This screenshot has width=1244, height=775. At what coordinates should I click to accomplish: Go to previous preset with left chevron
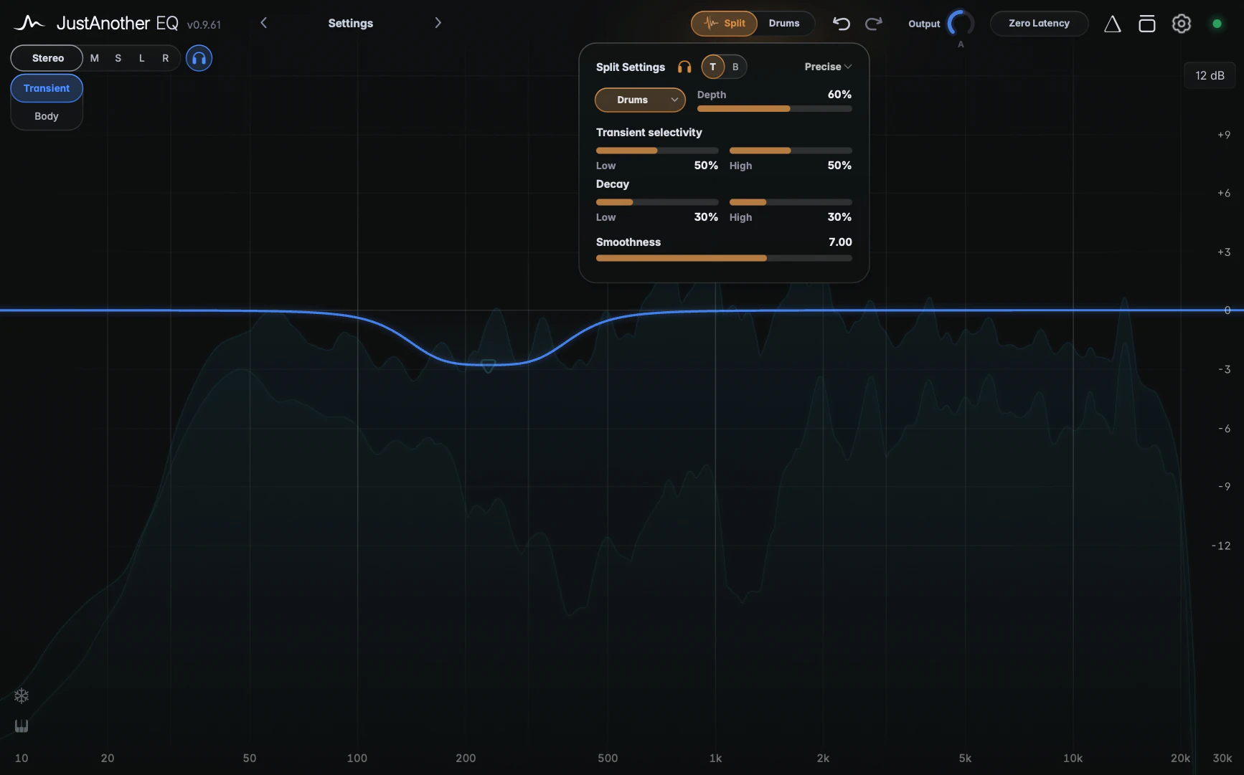264,23
